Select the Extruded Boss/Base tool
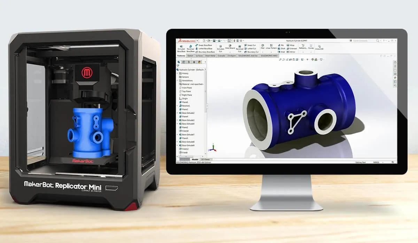The height and width of the screenshot is (243, 418). [181, 49]
